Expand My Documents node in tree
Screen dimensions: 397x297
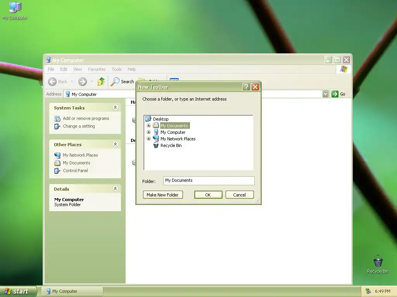(x=148, y=126)
